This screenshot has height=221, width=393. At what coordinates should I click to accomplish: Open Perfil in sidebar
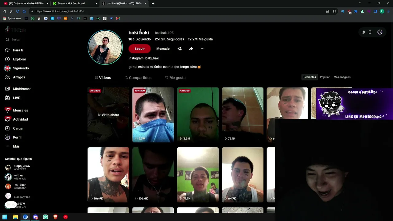[x=13, y=137]
